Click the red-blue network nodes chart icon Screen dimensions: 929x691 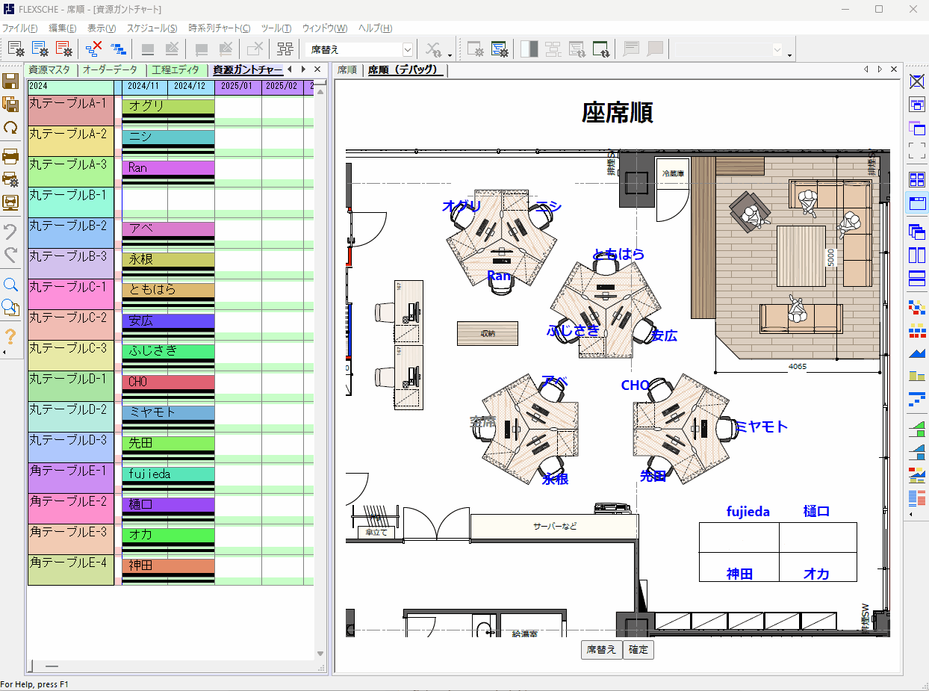[x=917, y=306]
